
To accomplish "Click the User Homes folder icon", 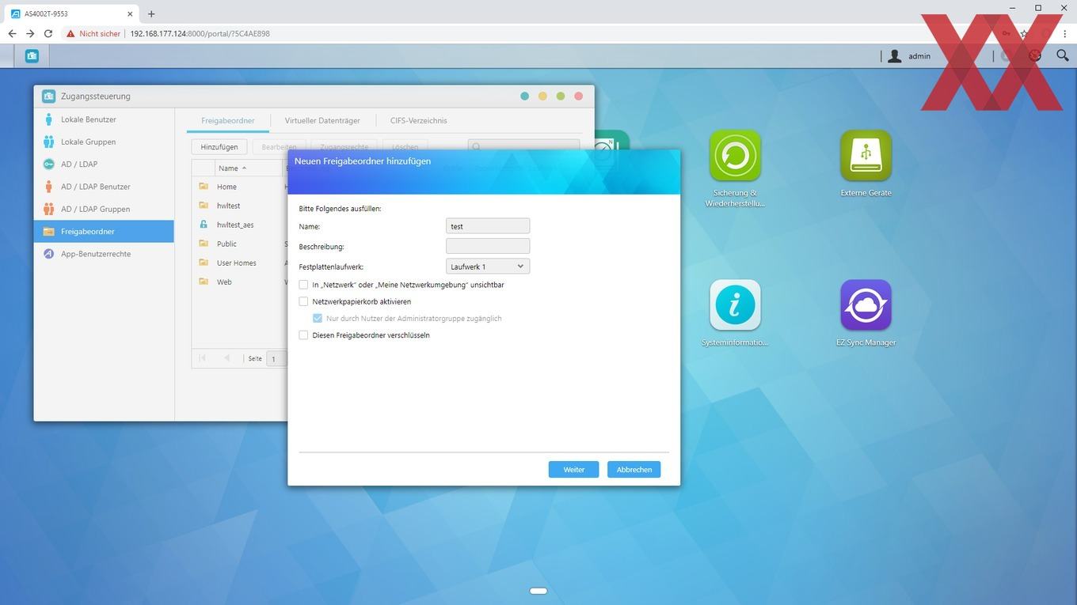I will click(x=204, y=263).
